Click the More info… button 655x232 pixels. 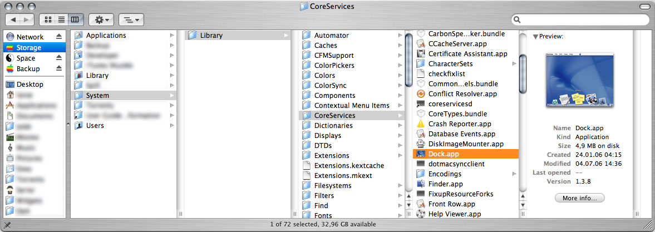click(579, 198)
